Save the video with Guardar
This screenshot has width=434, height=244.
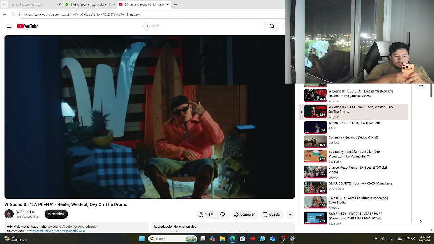click(272, 215)
